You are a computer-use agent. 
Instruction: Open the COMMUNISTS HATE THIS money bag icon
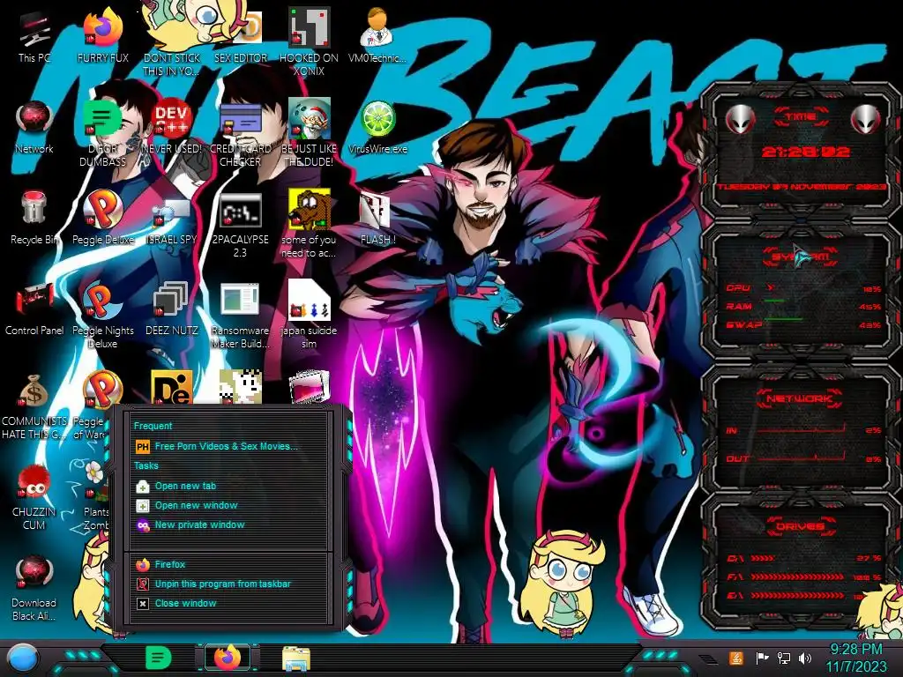(x=34, y=406)
